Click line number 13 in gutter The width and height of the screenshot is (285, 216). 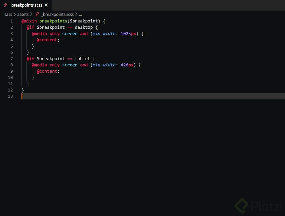coord(10,96)
